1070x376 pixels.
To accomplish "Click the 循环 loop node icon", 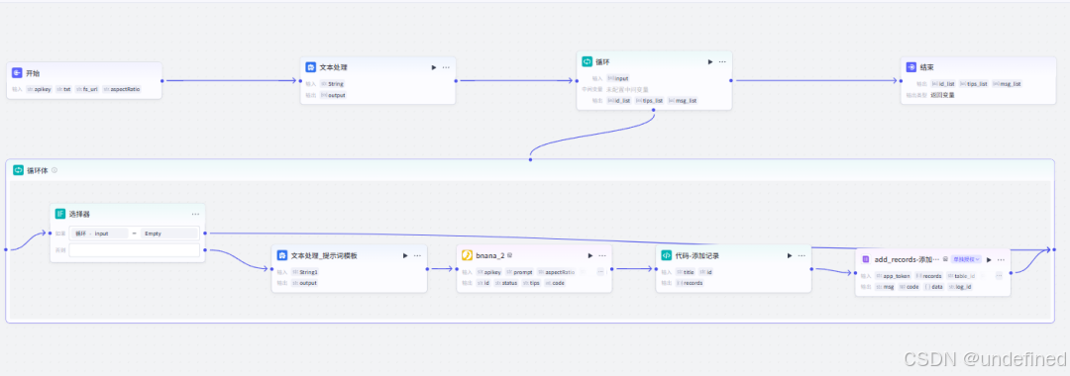I will pos(587,61).
